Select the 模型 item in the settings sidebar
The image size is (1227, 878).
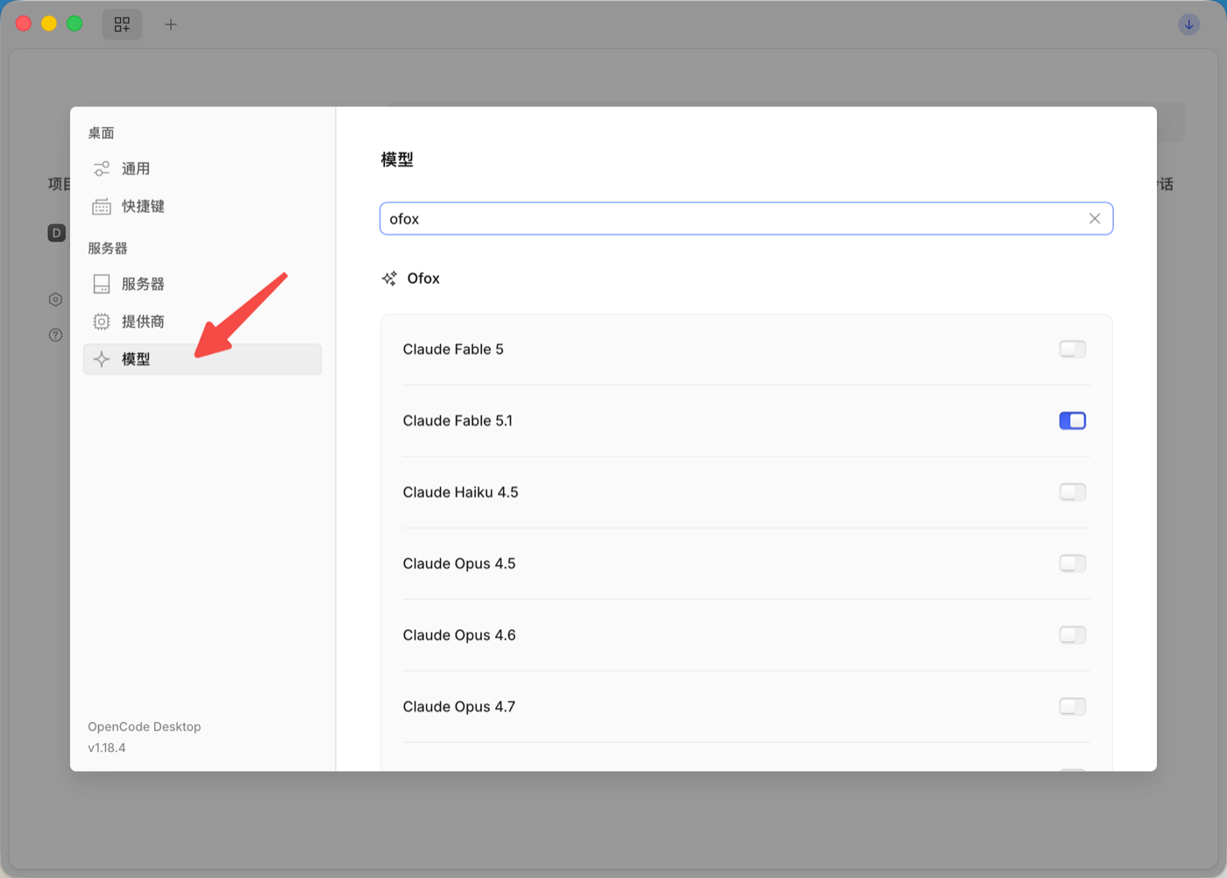pos(202,359)
